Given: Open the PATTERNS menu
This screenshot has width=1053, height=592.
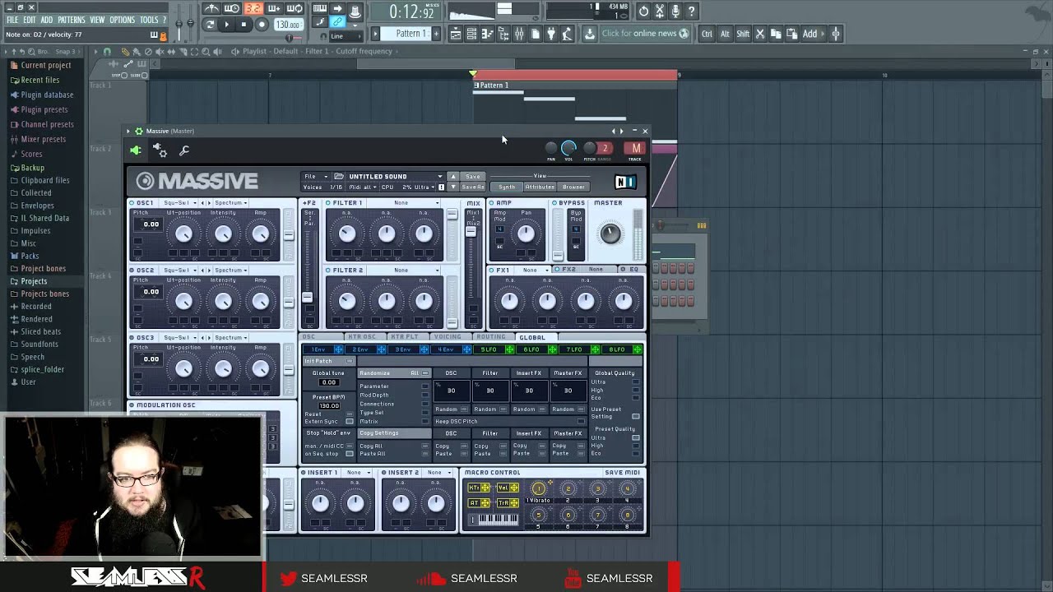Looking at the screenshot, I should pyautogui.click(x=72, y=20).
